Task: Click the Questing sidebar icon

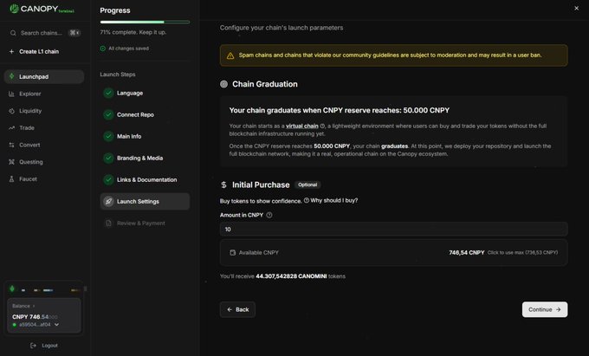Action: click(11, 162)
